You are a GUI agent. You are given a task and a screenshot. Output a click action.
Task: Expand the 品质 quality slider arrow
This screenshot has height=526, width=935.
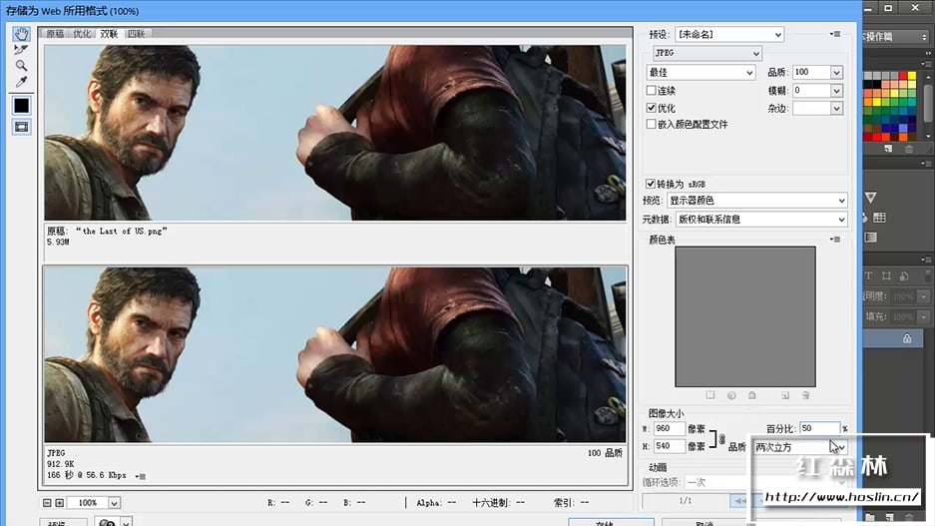836,72
